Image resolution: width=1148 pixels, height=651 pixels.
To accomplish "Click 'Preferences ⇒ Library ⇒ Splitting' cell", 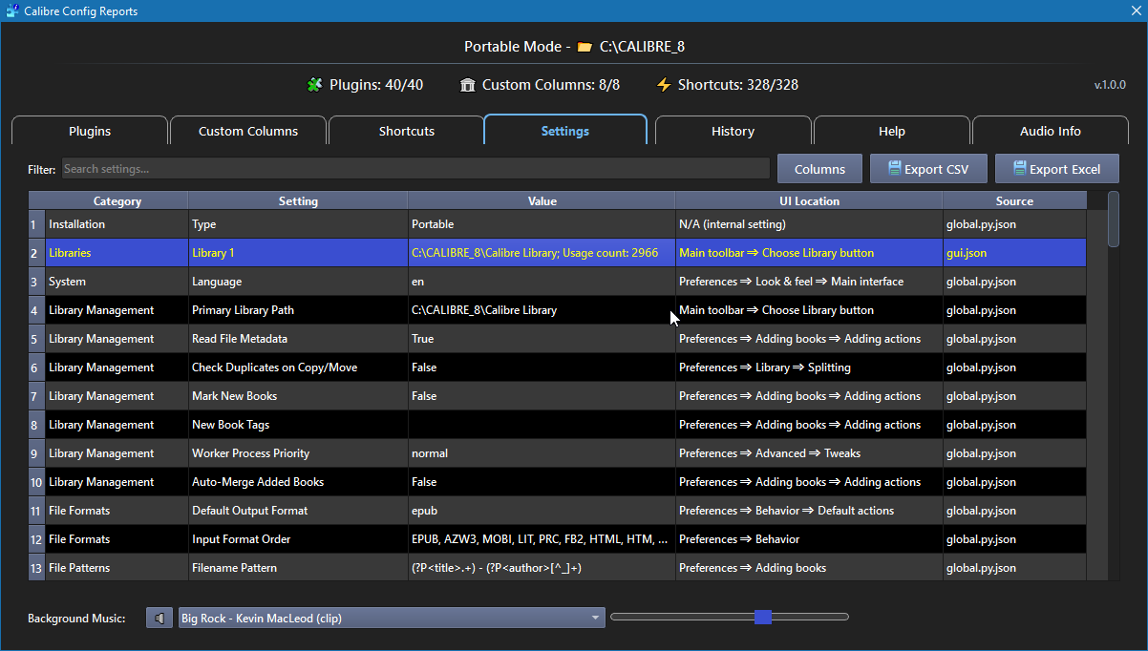I will point(809,367).
